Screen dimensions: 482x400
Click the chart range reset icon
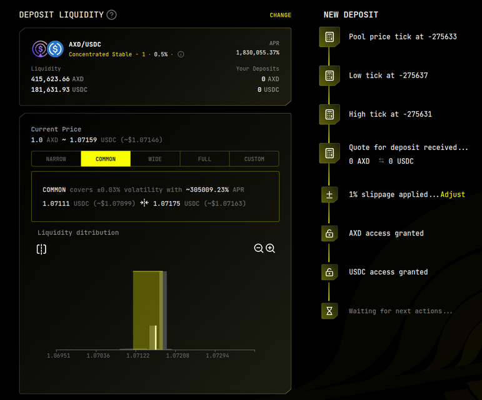click(41, 249)
